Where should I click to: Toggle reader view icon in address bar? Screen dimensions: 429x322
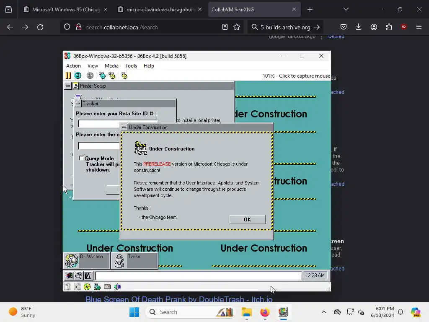point(225,27)
